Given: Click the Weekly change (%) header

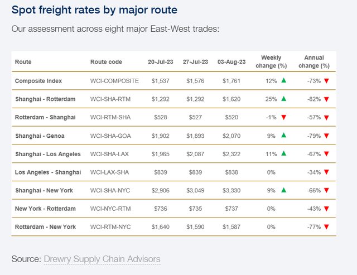Looking at the screenshot, I should pyautogui.click(x=271, y=62).
